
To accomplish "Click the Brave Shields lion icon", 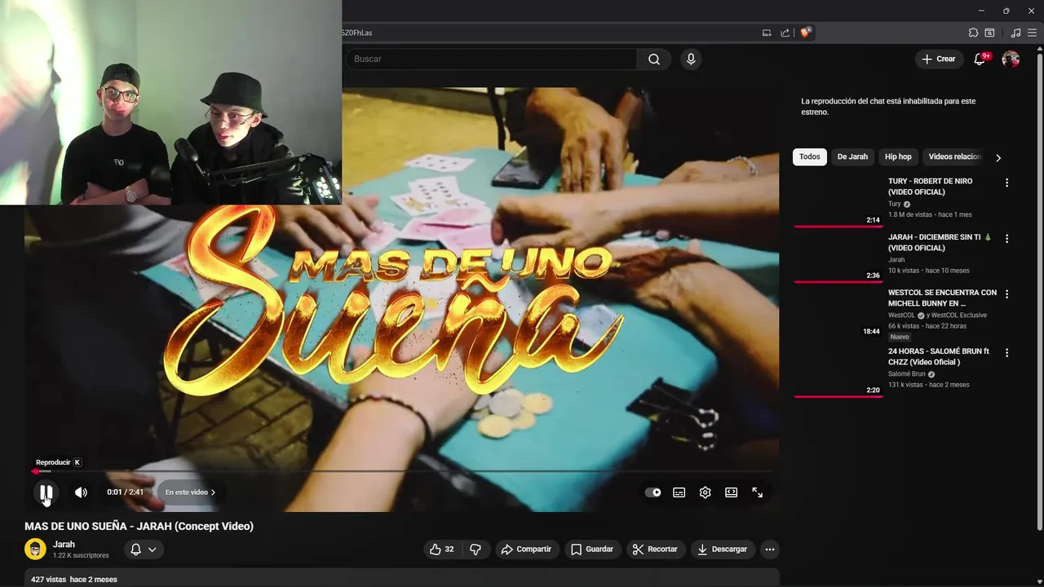I will tap(805, 33).
